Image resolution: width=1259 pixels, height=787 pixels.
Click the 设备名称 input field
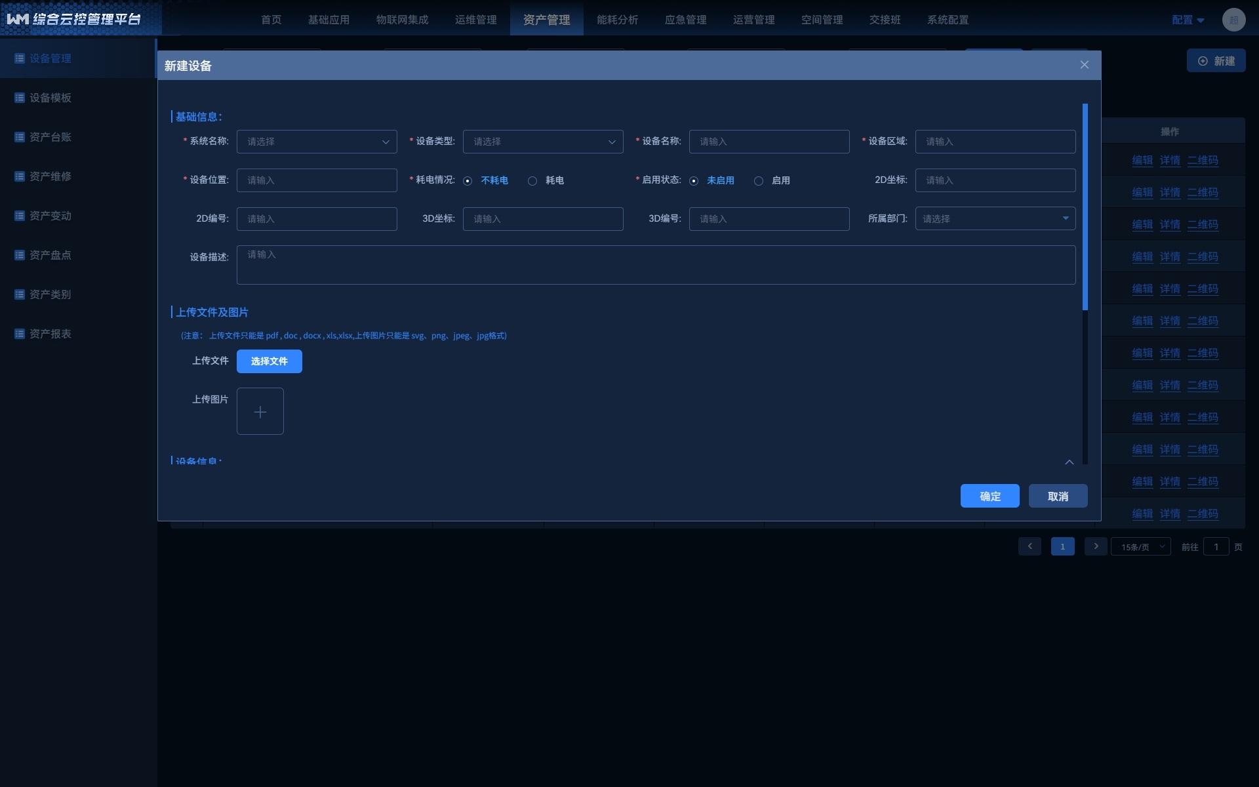pos(769,142)
